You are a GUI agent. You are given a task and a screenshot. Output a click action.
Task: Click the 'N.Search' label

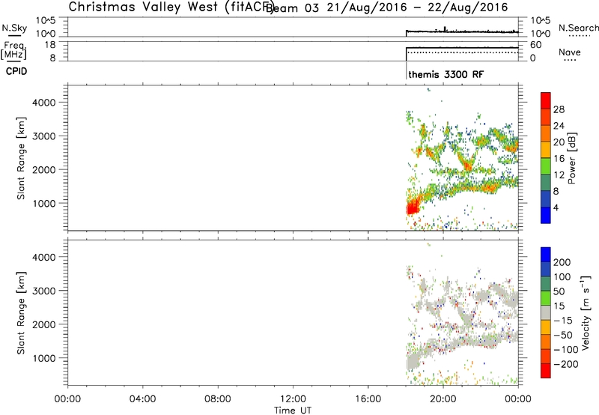click(578, 28)
